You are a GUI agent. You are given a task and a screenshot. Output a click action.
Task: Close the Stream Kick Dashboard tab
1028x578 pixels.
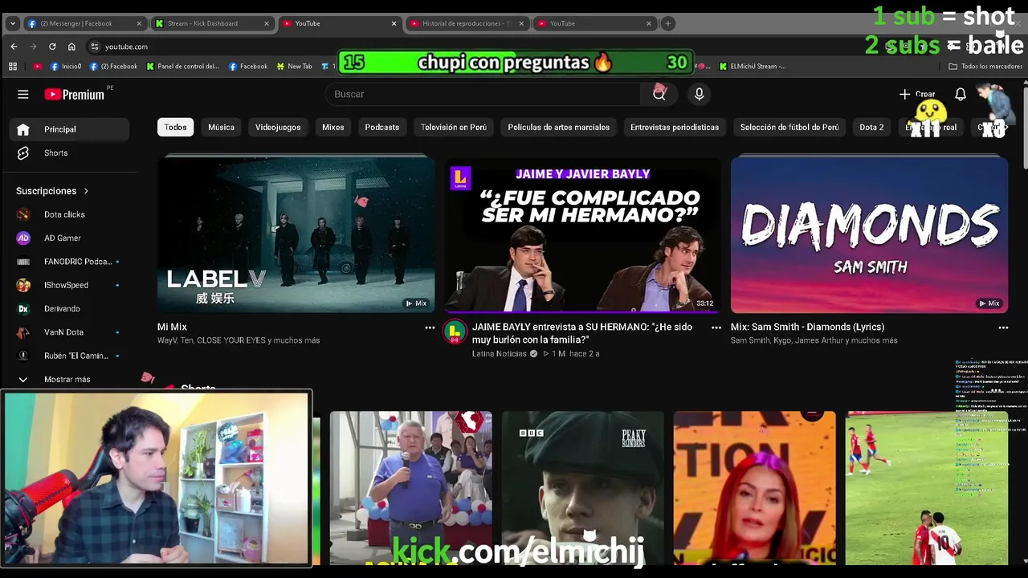coord(267,23)
